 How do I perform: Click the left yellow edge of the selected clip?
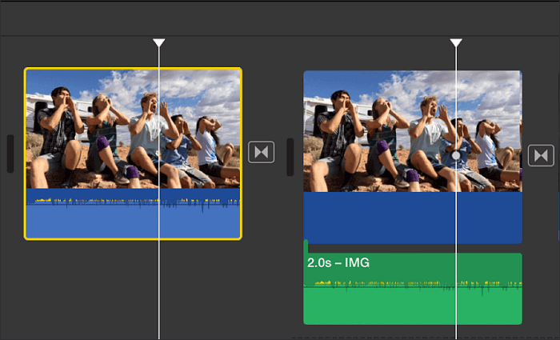(26, 152)
